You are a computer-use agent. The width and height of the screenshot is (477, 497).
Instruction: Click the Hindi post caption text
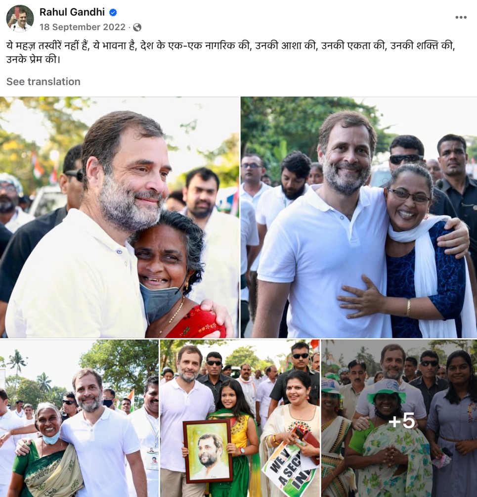click(230, 52)
